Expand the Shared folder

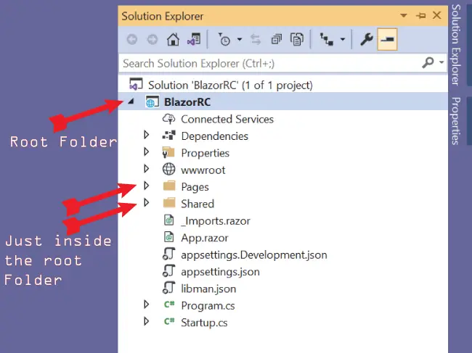tap(147, 203)
